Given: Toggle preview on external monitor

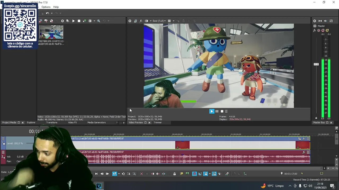Looking at the screenshot, I should pos(135,21).
